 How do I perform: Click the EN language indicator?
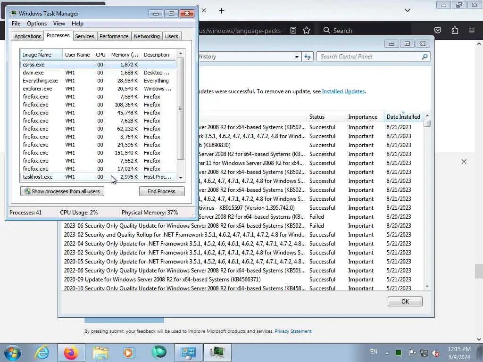[374, 352]
